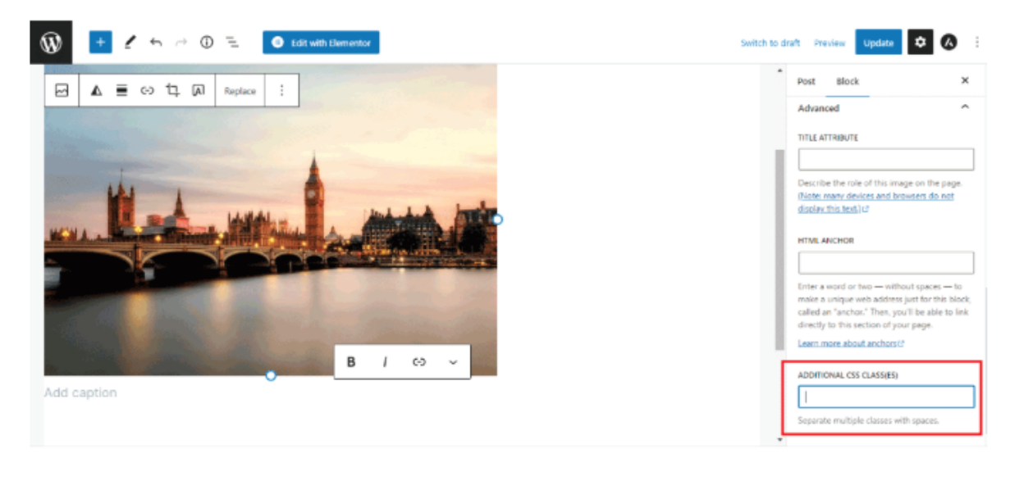This screenshot has height=490, width=1024.
Task: Click the WordPress logo to exit editor
Action: pos(51,43)
